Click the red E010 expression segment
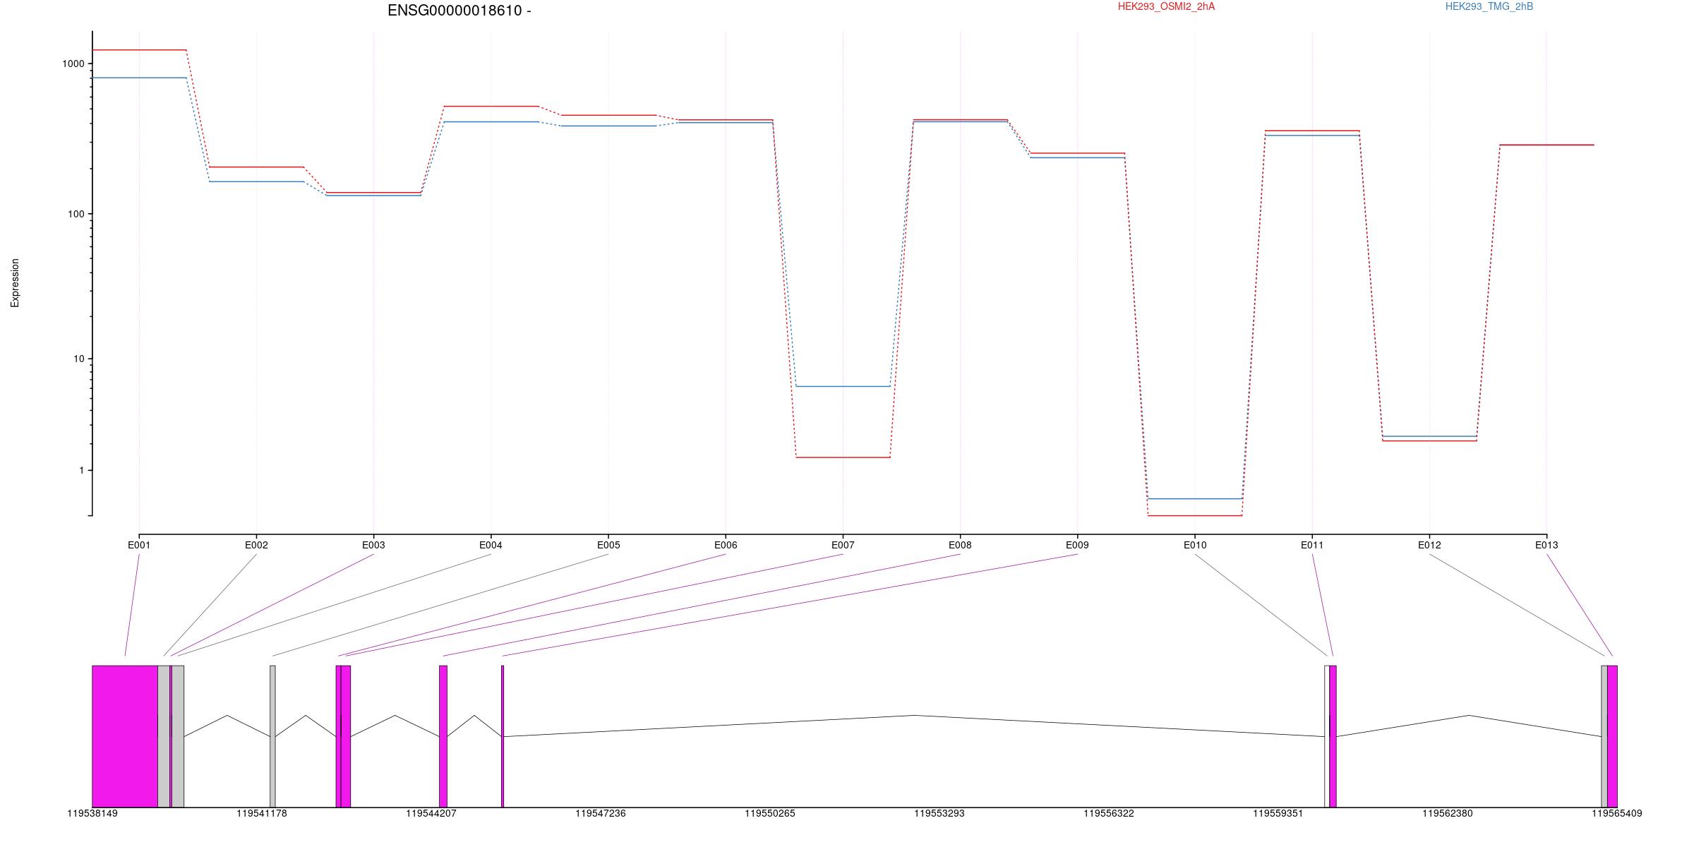This screenshot has width=1694, height=847. point(1195,515)
